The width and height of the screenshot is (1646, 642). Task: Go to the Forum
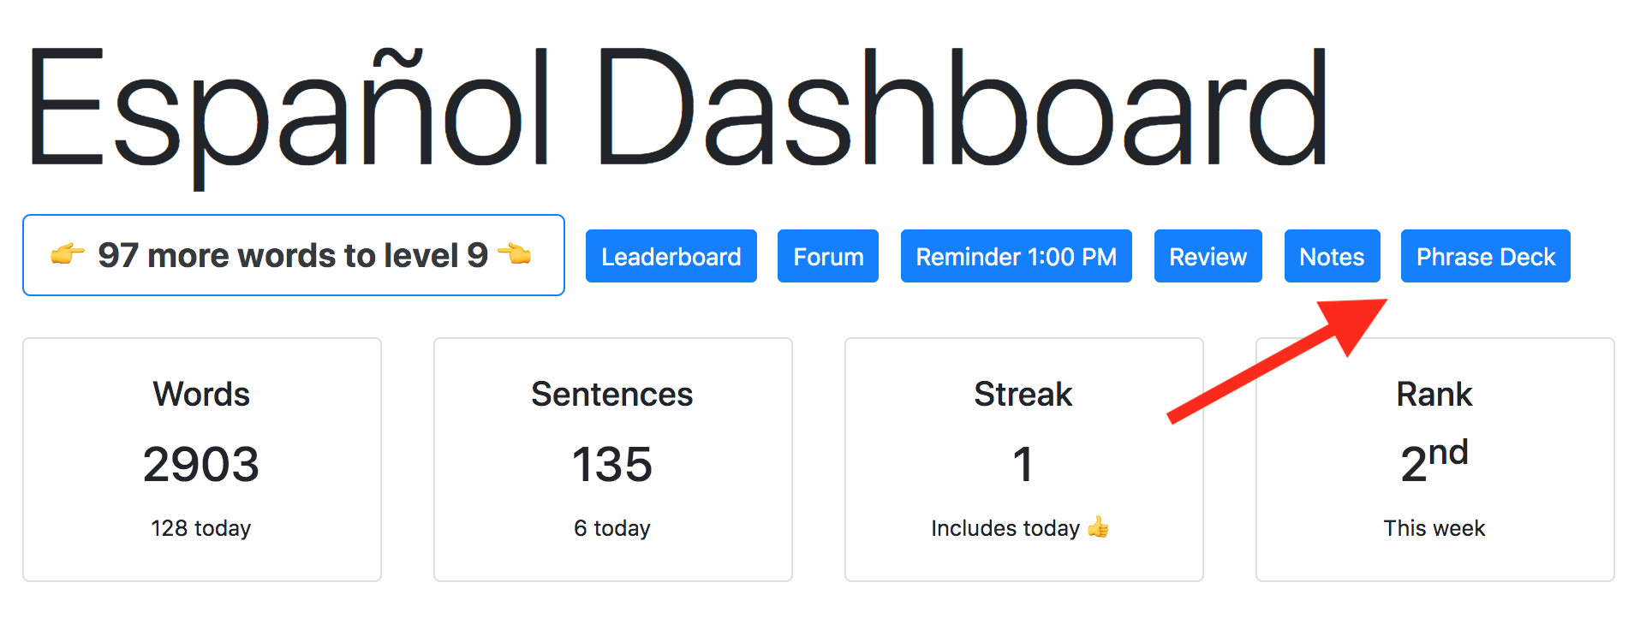click(x=828, y=256)
